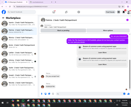The height and width of the screenshot is (107, 131).
Task: Open the tab search dropdown arrow
Action: (x=2, y=2)
